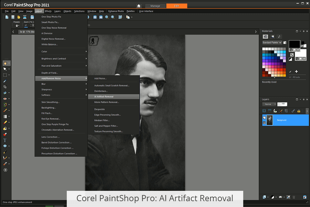Viewport: 310px width, 207px height.
Task: Choose Median Filter
Action: 114,120
